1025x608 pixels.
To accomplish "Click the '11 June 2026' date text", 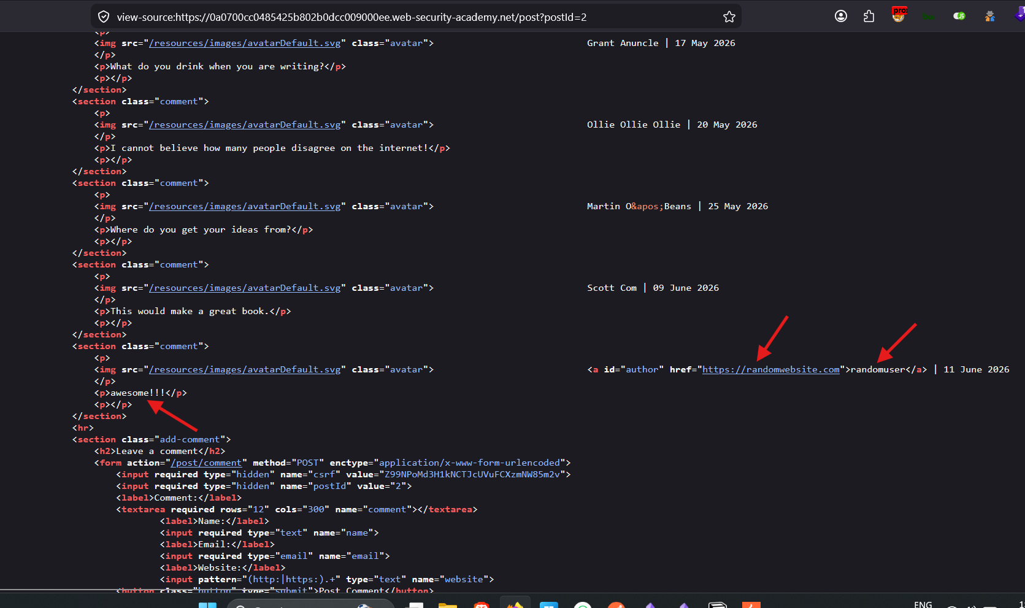I will (977, 369).
